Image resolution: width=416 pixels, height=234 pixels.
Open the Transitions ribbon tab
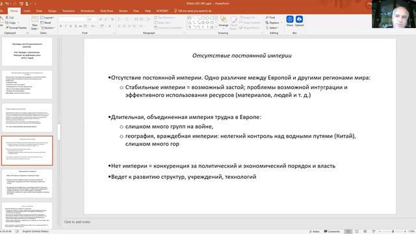(x=69, y=11)
